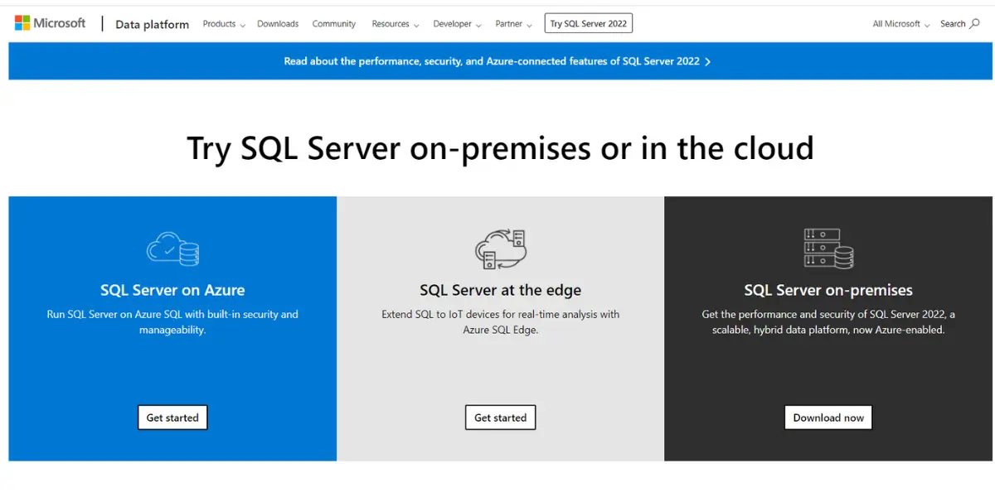Expand the Partner dropdown menu
Screen dimensions: 995x497
(x=513, y=24)
